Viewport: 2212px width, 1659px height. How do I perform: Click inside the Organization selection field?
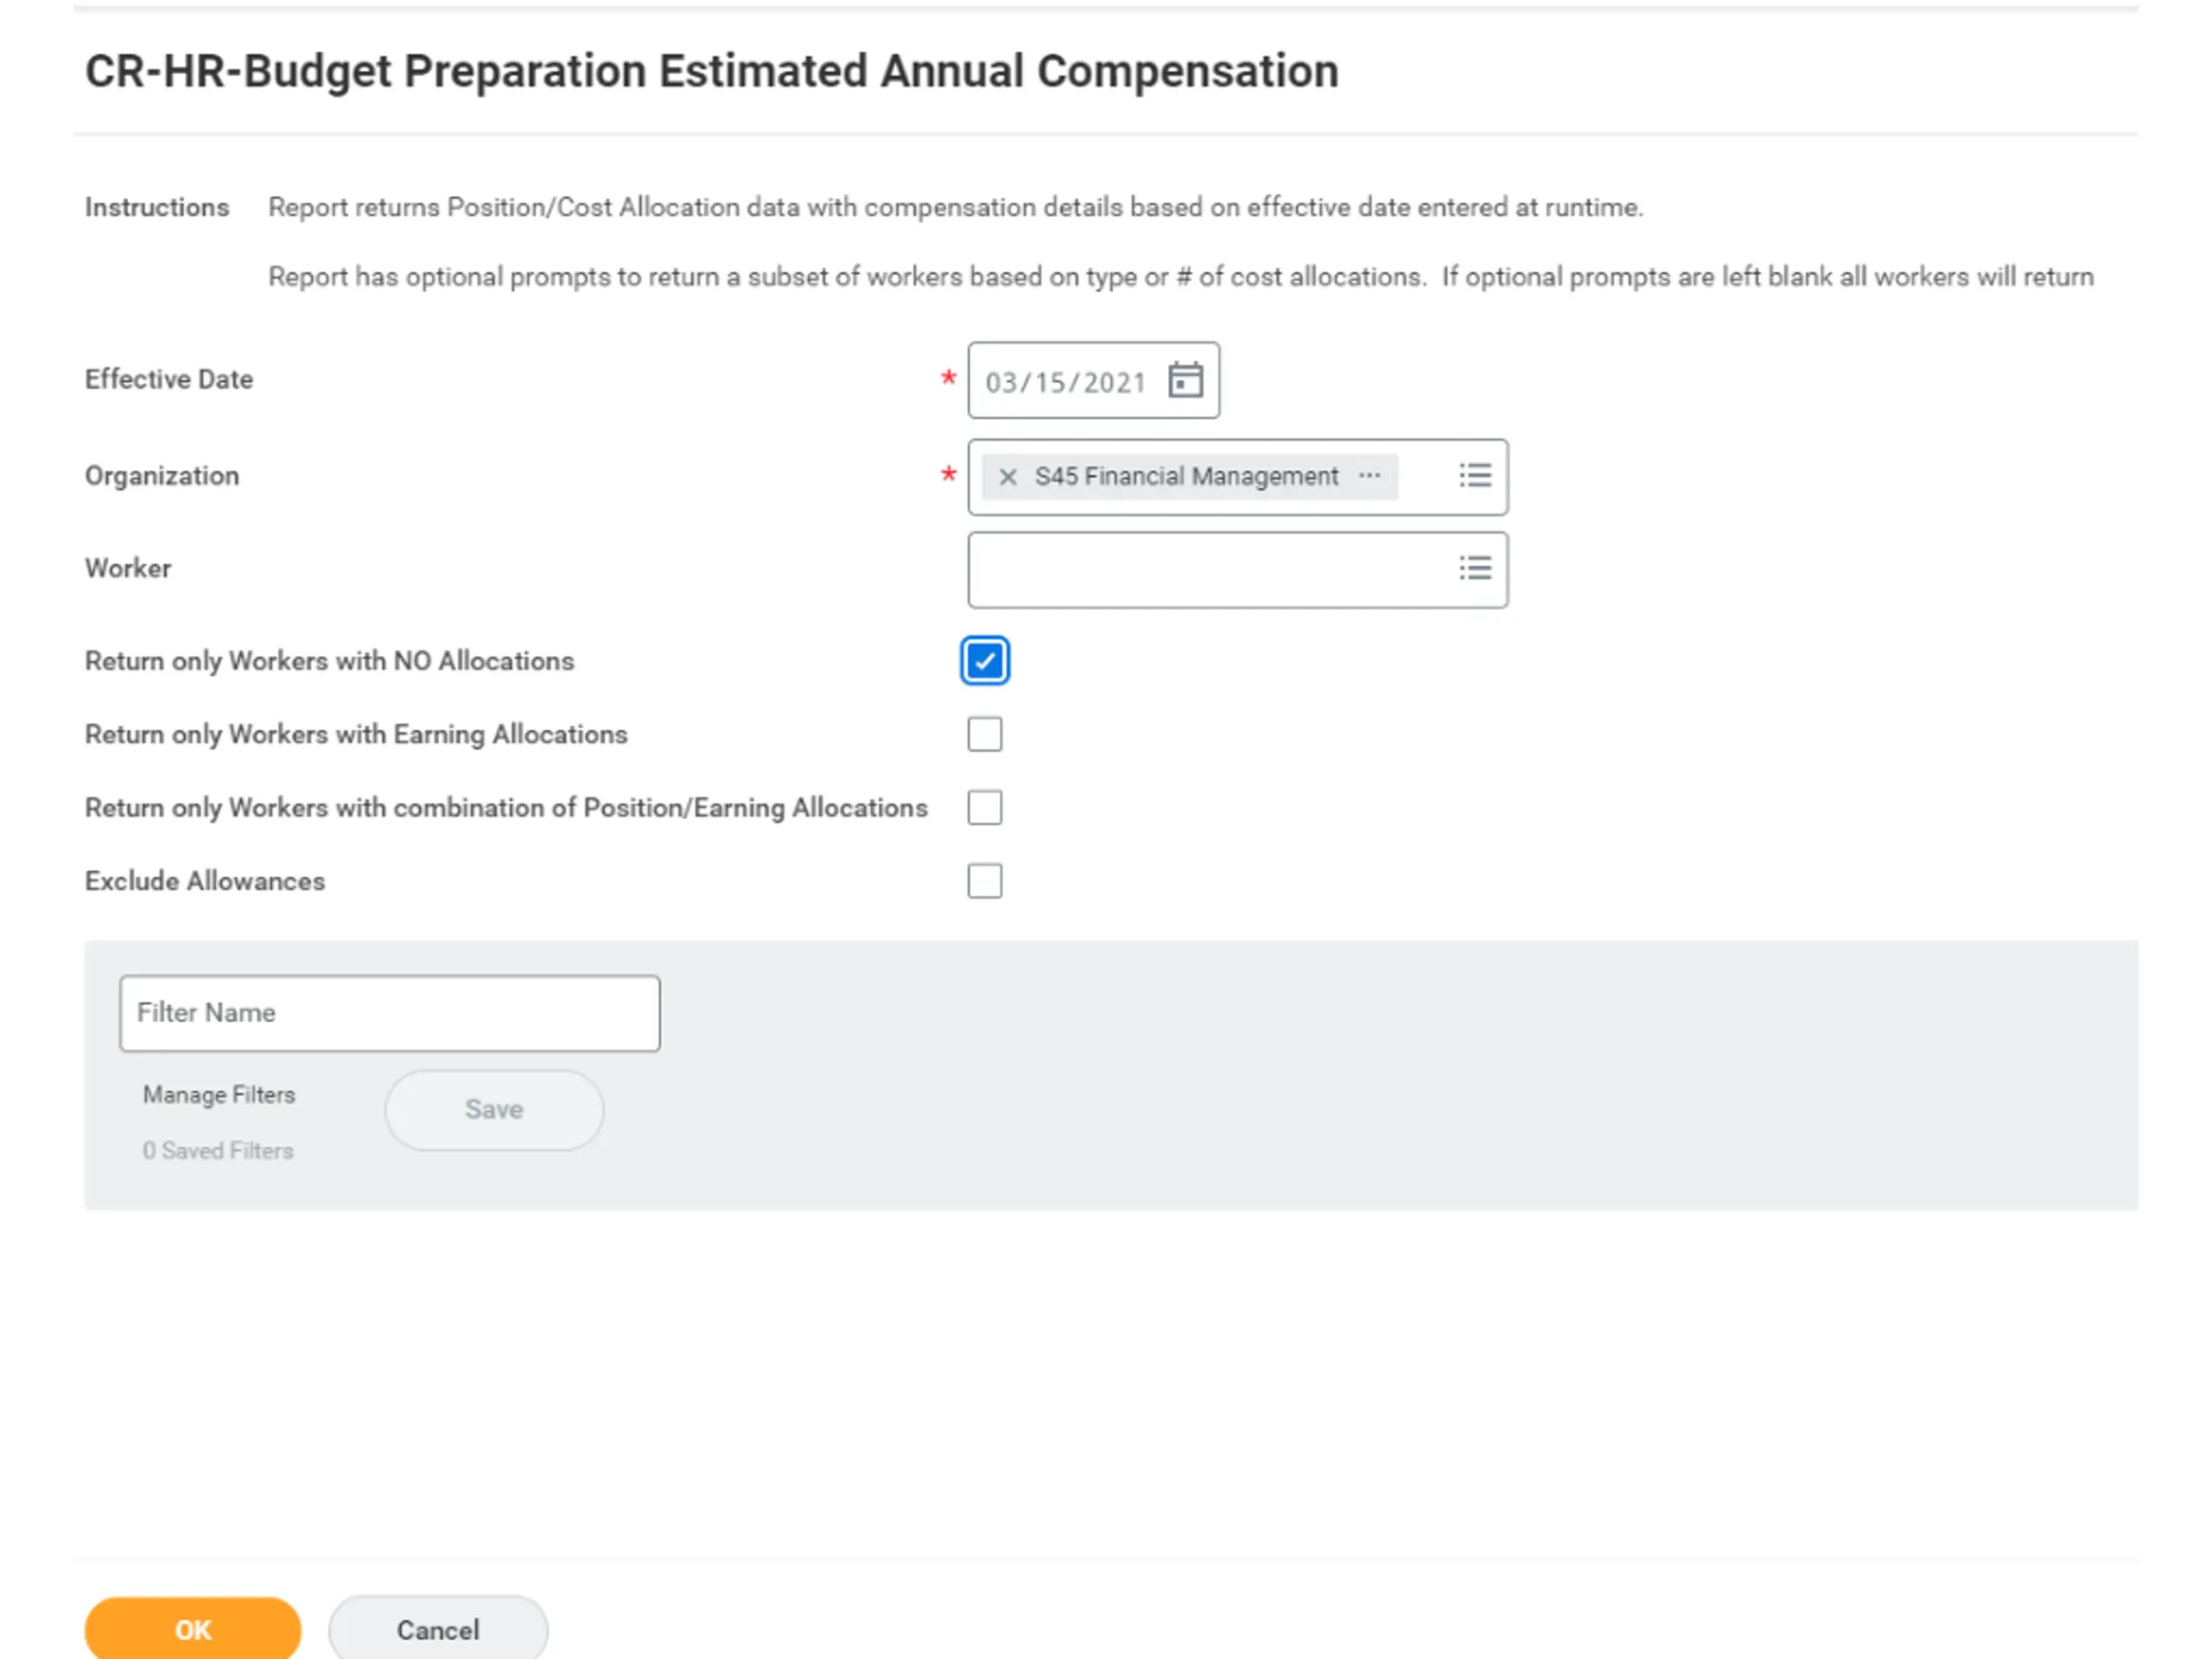(x=1425, y=477)
